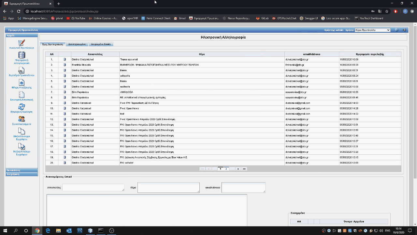Open the Εσωτερική Αποστολή icon
The height and width of the screenshot is (235, 417).
point(22,95)
